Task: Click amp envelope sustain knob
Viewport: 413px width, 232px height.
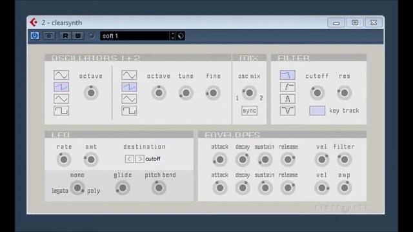Action: tap(265, 188)
